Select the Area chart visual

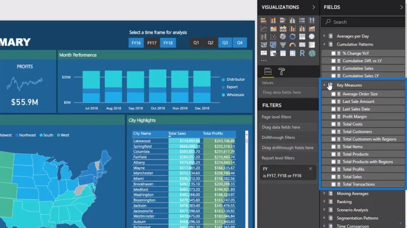[x=273, y=28]
